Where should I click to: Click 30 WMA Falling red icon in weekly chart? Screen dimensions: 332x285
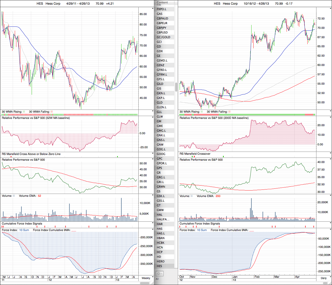[51, 112]
